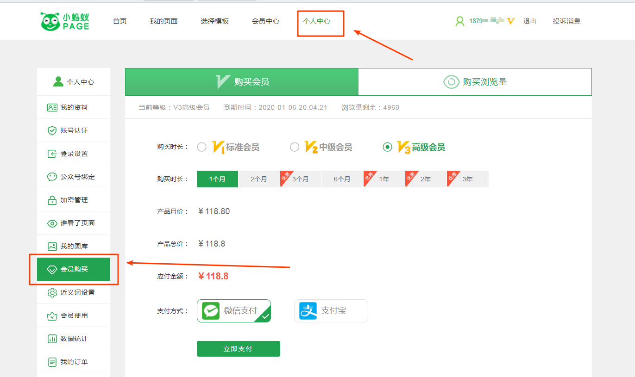Image resolution: width=635 pixels, height=377 pixels.
Task: Choose 1个月 purchase duration
Action: pyautogui.click(x=217, y=179)
